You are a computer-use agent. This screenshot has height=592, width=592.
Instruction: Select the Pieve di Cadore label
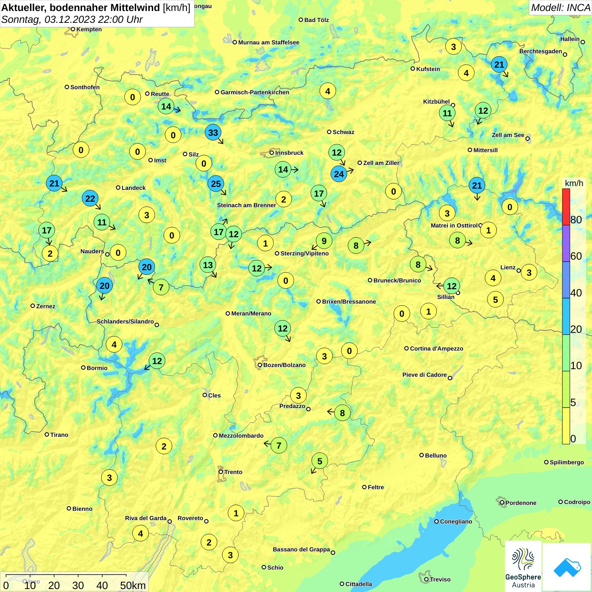click(x=425, y=375)
